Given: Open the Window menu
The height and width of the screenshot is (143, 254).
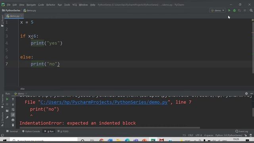Looking at the screenshot, I should point(83,5).
